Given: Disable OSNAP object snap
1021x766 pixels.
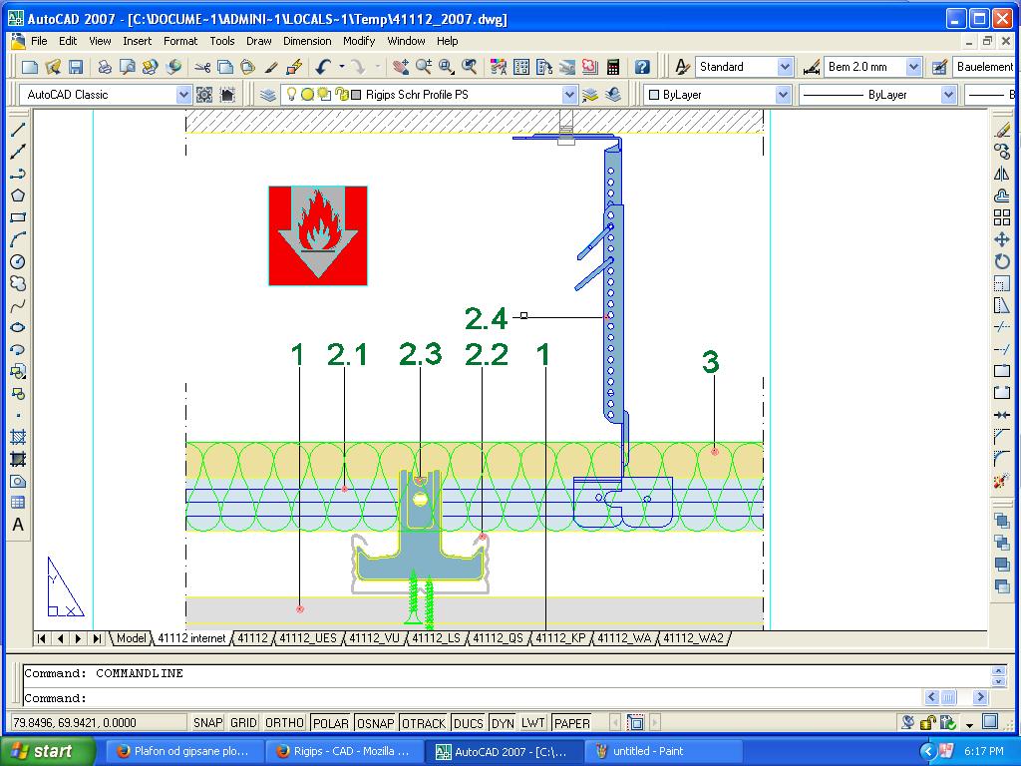Looking at the screenshot, I should coord(375,723).
